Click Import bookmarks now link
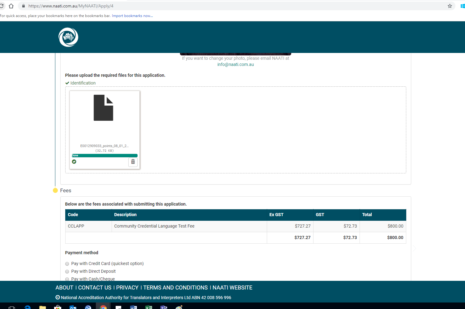The height and width of the screenshot is (309, 465). point(132,16)
